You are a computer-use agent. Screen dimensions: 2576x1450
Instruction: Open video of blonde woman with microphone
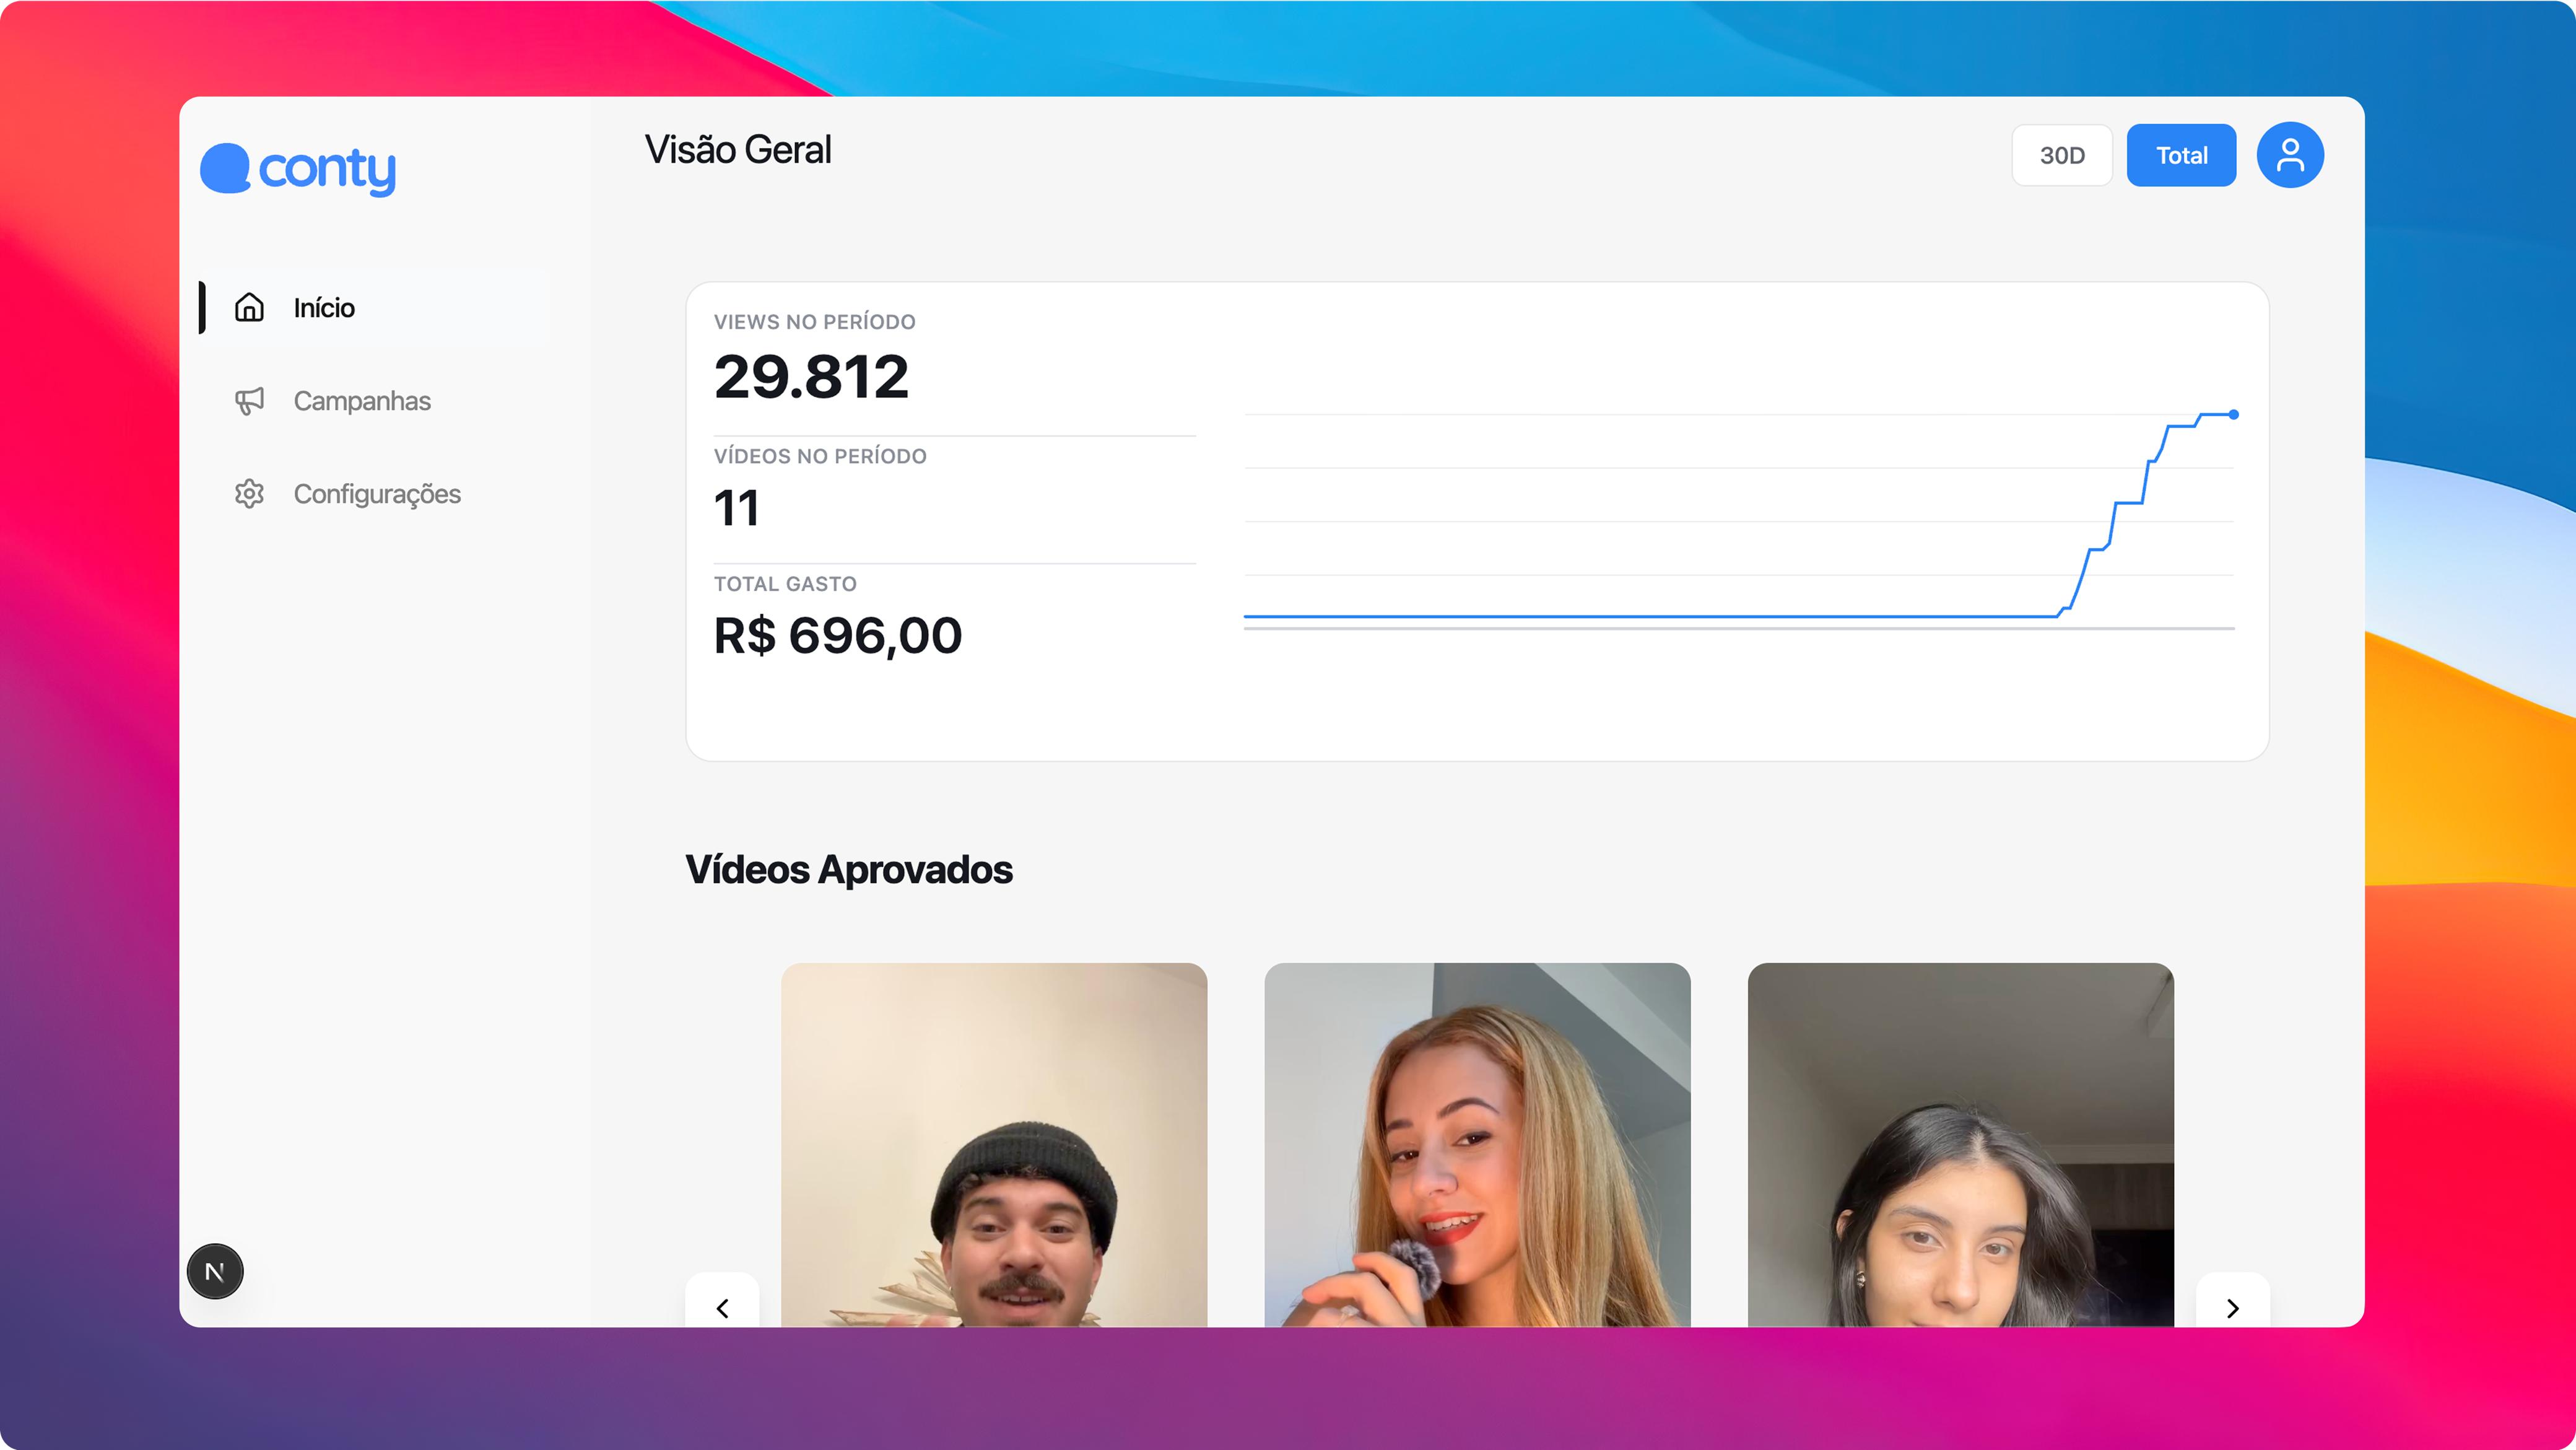coord(1477,1145)
